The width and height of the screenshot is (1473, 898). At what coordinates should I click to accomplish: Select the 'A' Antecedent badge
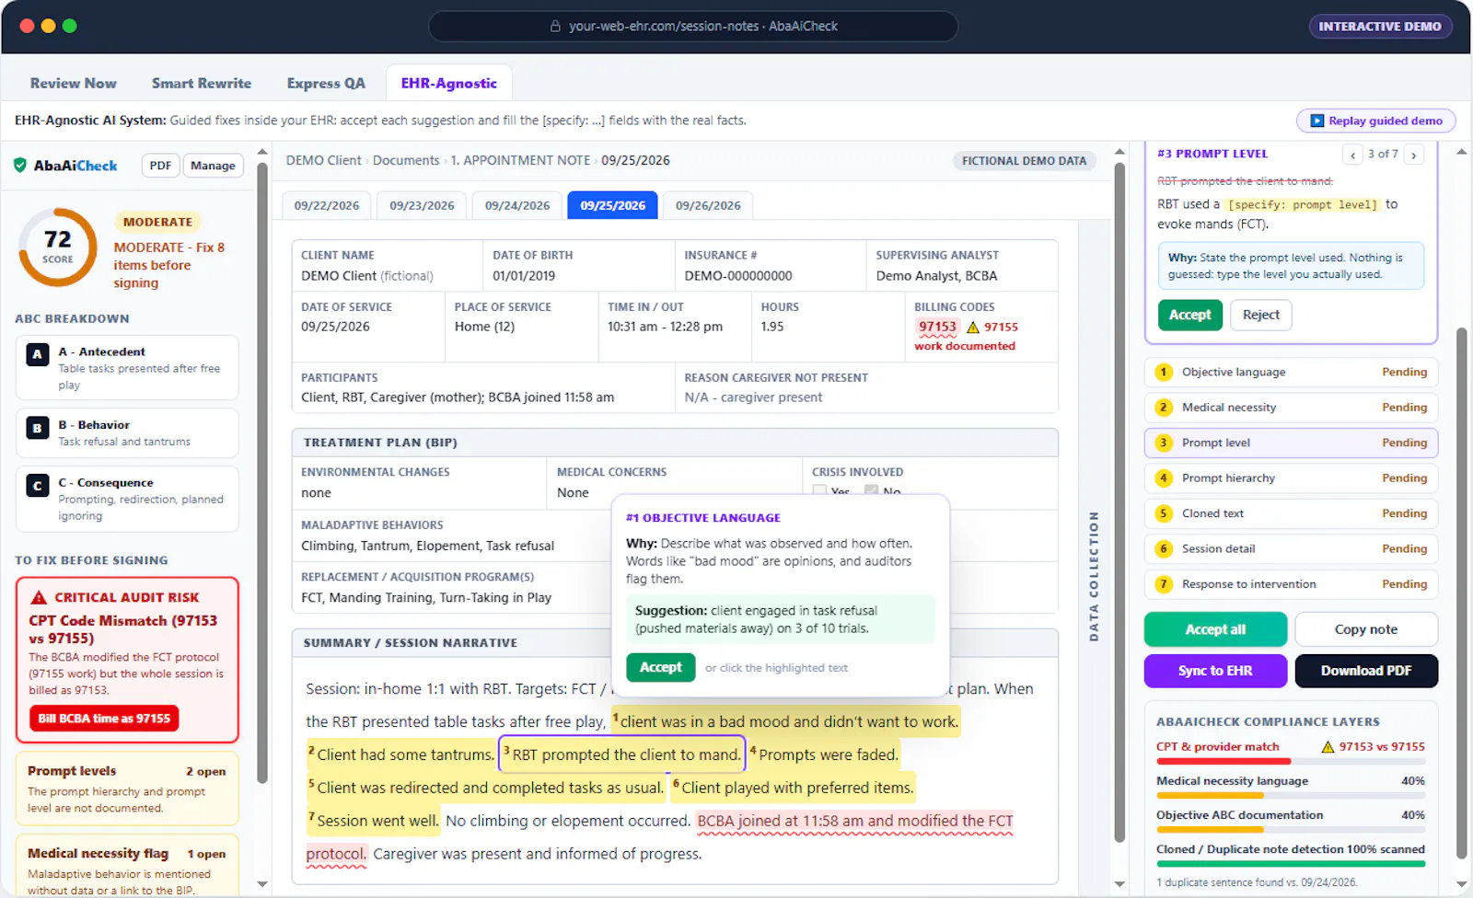38,354
